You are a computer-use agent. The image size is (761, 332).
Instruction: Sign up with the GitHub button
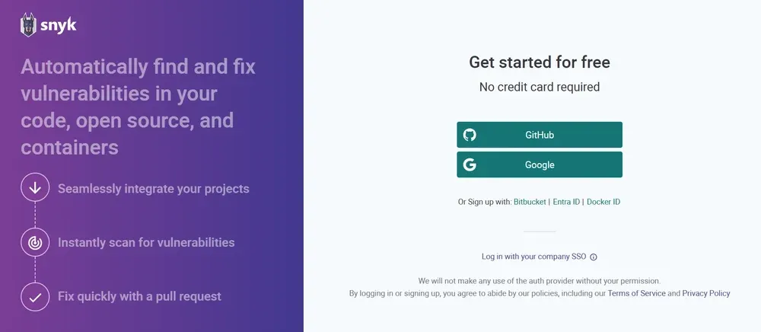540,135
